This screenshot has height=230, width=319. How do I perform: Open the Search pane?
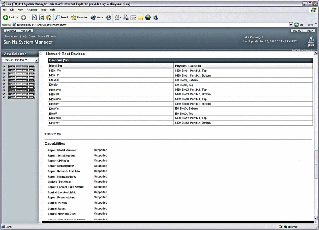click(62, 18)
